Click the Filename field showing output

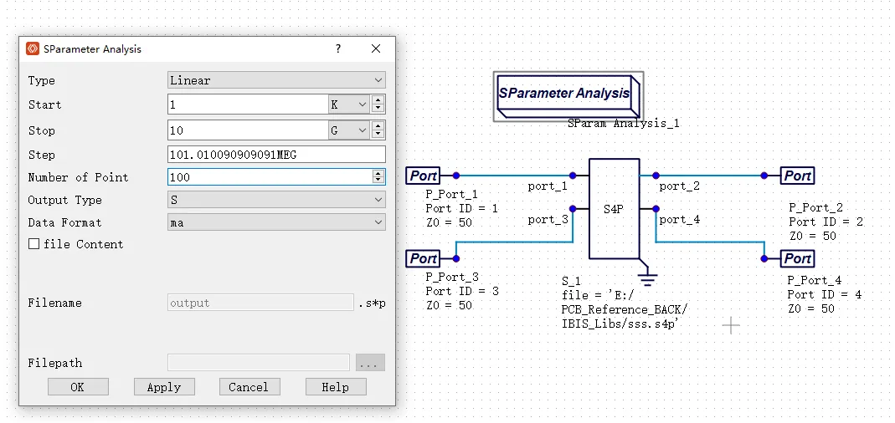click(x=260, y=303)
